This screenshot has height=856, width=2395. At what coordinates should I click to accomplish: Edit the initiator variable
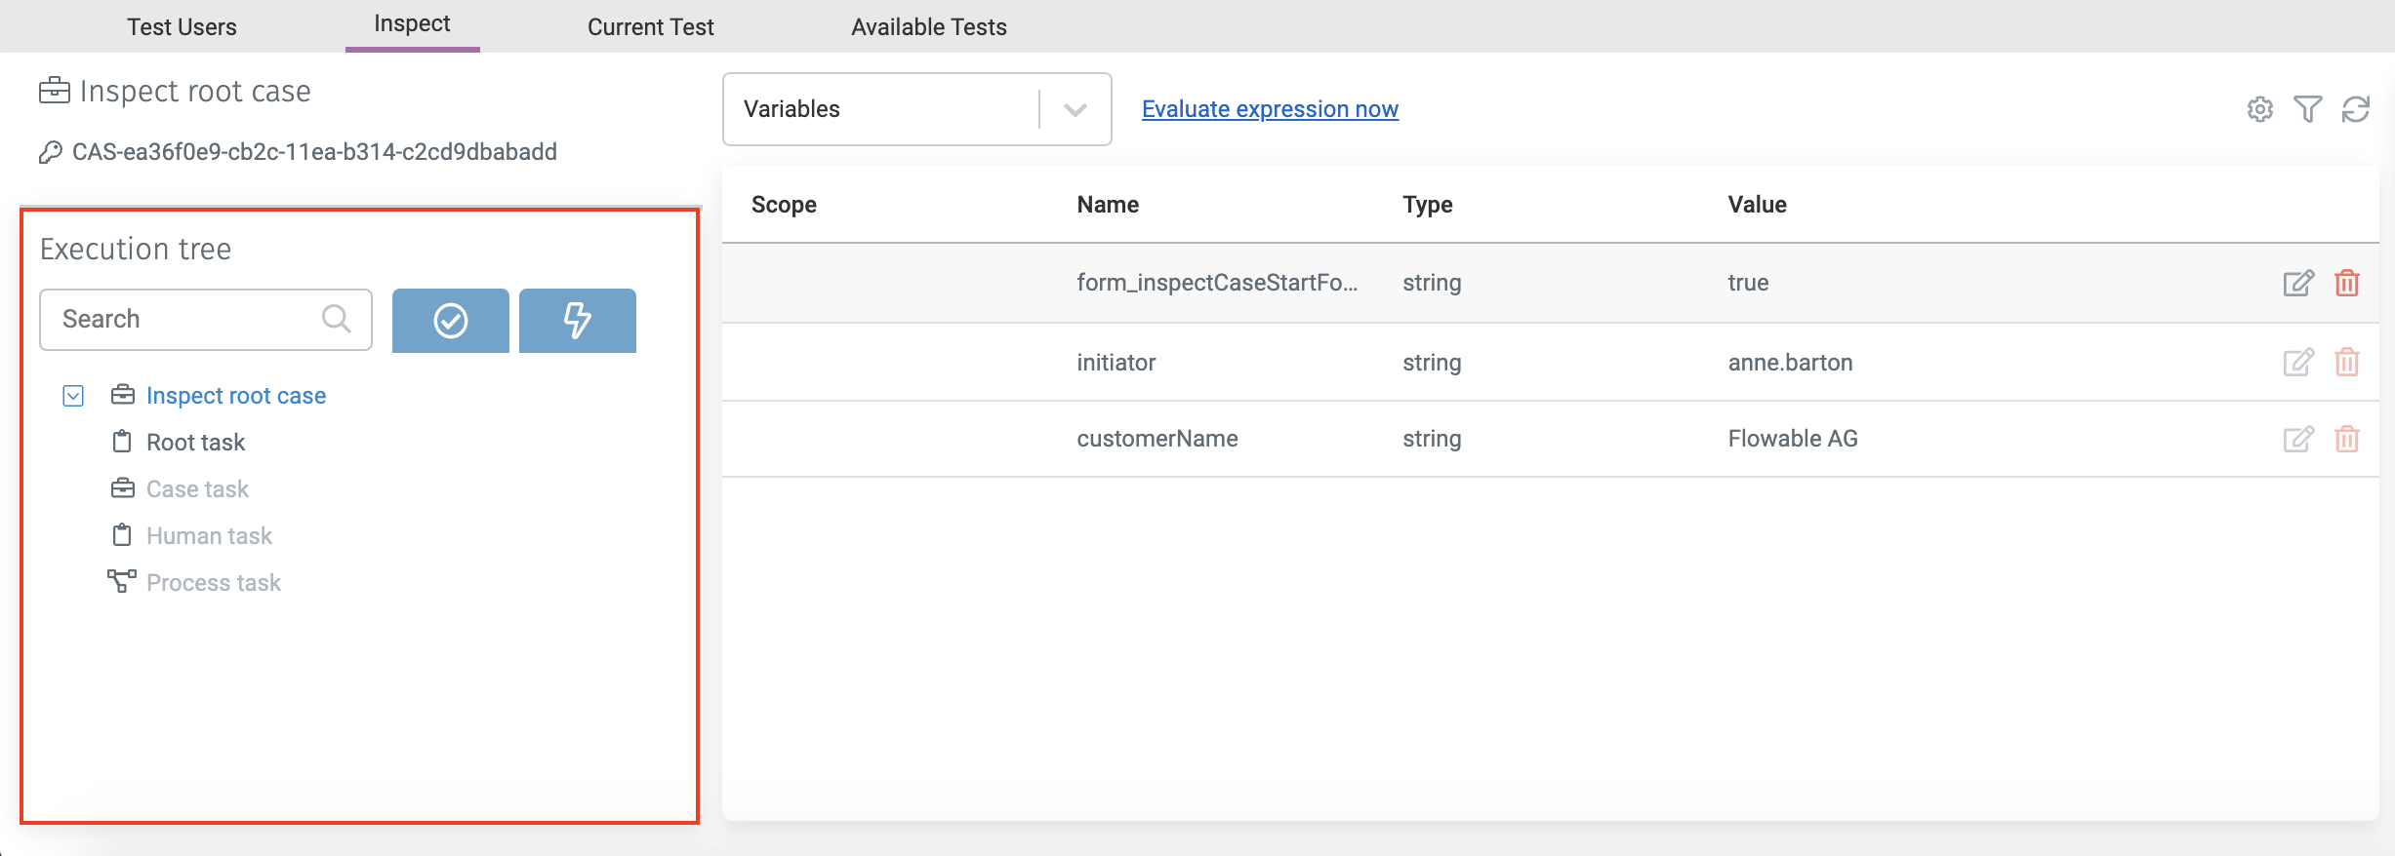click(x=2298, y=363)
